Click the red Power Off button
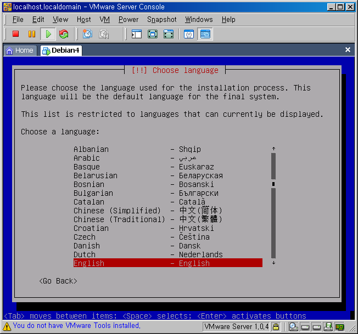The height and width of the screenshot is (334, 358). (15, 34)
